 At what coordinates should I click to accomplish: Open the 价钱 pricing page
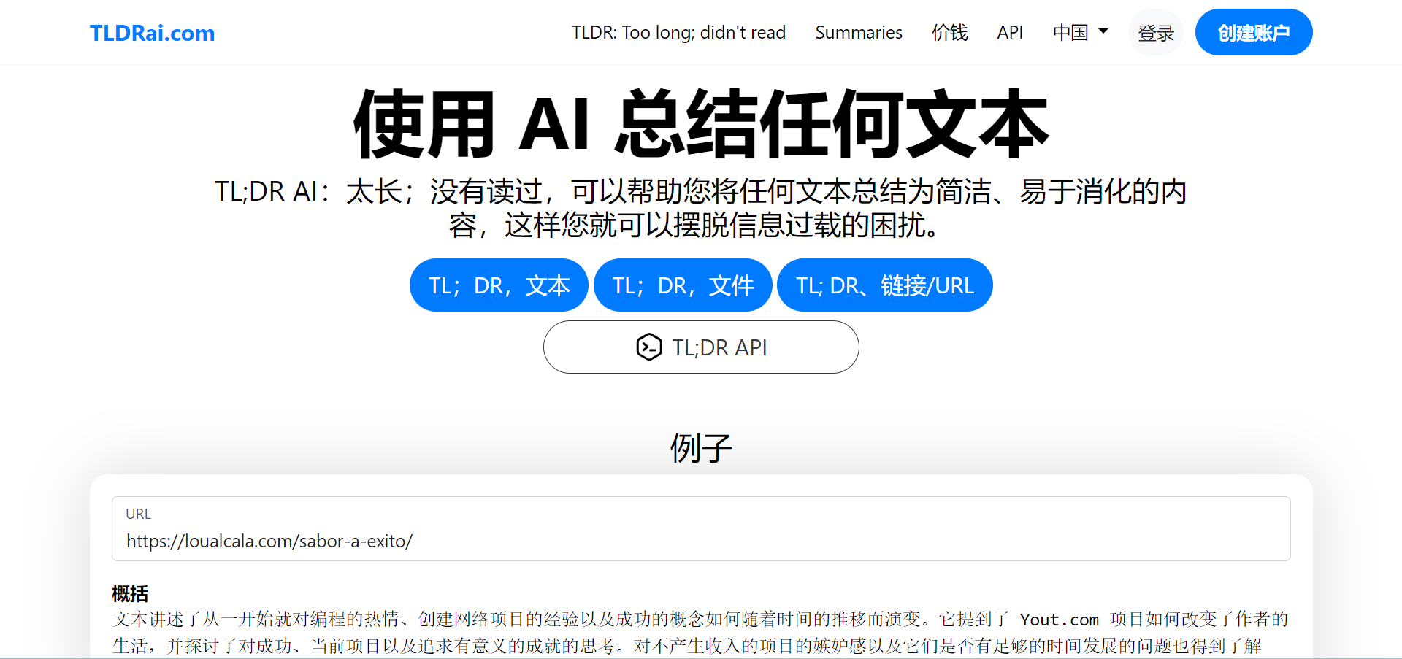949,33
